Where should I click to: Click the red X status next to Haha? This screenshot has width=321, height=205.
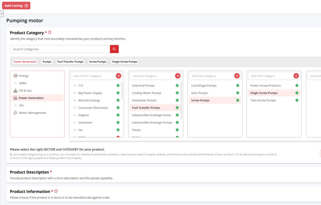[118, 137]
